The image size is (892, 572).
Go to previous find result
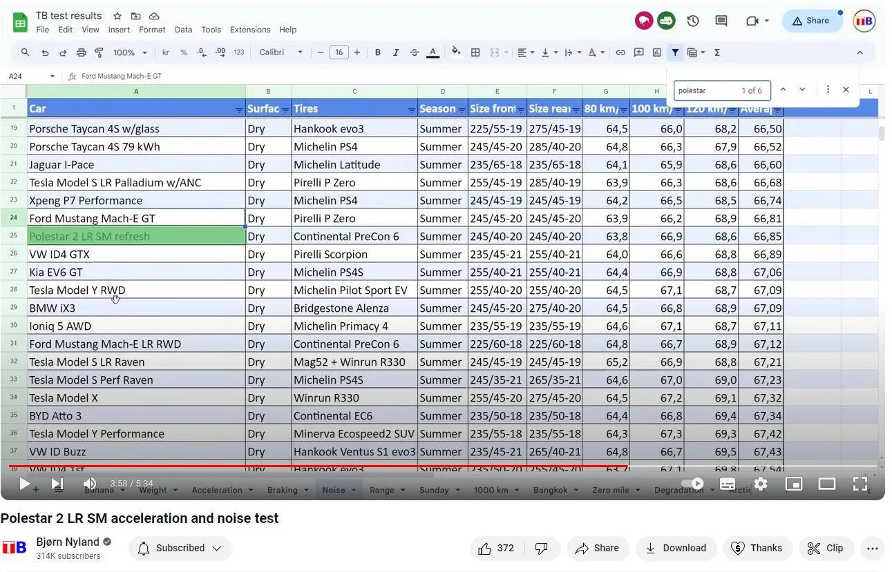click(x=783, y=90)
